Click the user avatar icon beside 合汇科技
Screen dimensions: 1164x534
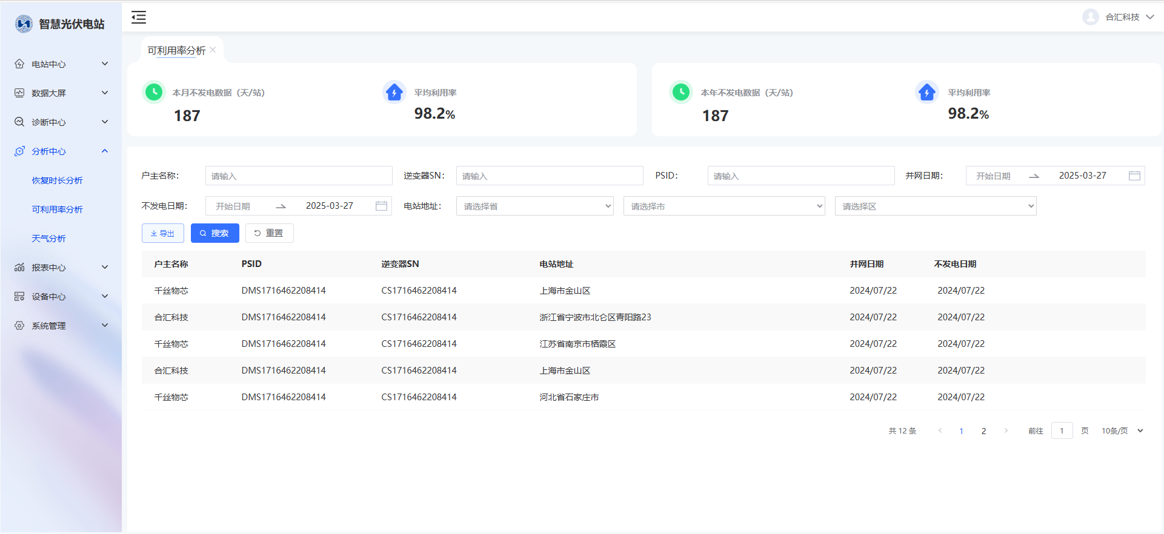tap(1090, 17)
